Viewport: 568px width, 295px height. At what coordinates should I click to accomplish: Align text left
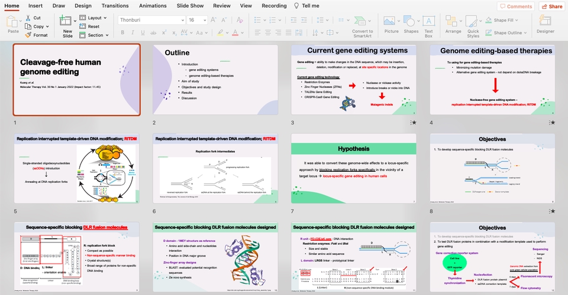click(x=257, y=32)
